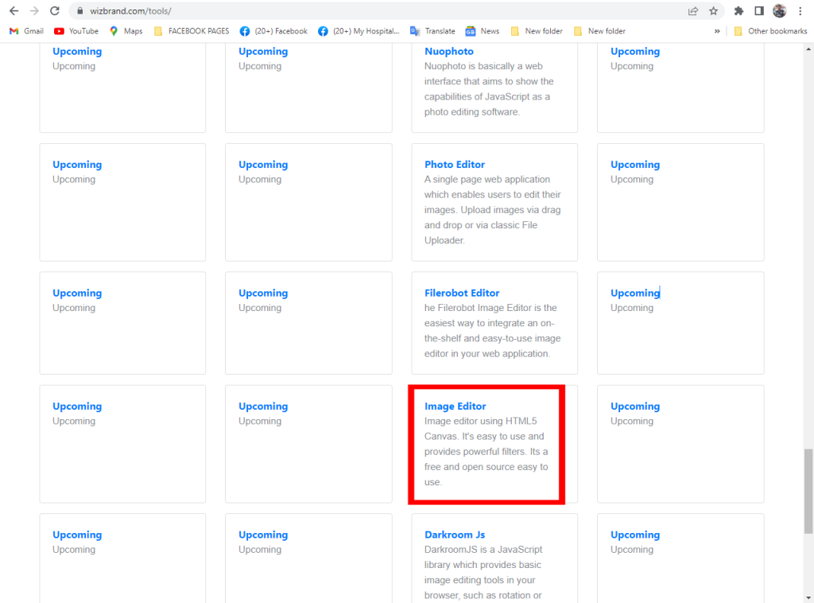Toggle the browser side panel icon
The width and height of the screenshot is (814, 603).
coord(759,11)
